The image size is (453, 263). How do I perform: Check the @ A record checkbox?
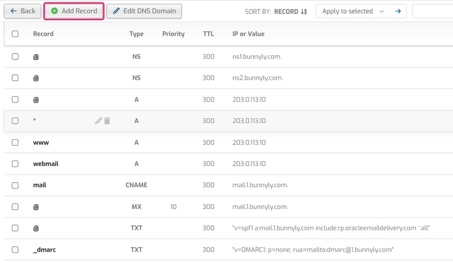click(15, 99)
